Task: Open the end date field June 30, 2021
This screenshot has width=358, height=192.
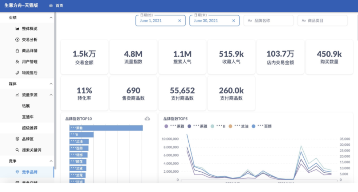Action: 210,21
